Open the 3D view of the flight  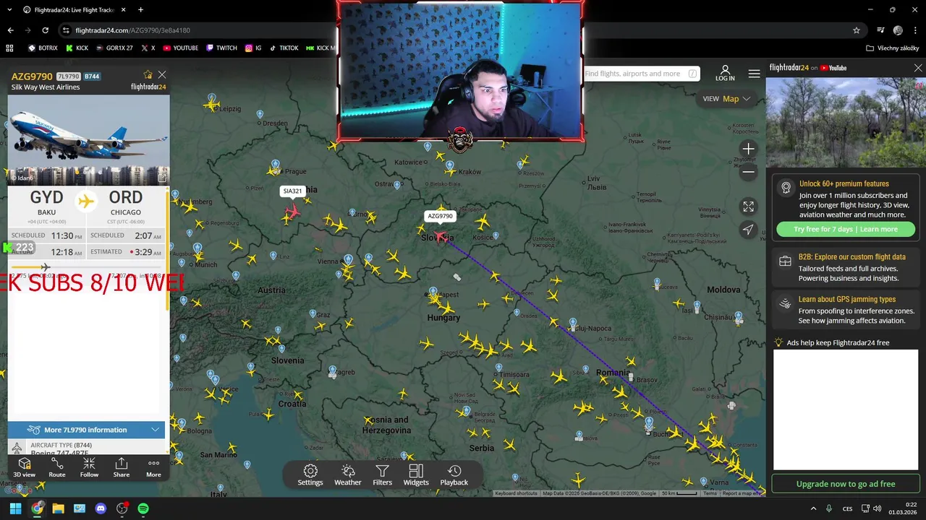click(x=24, y=467)
